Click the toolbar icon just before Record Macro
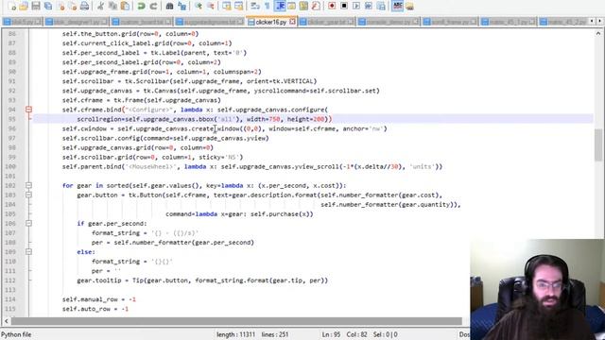605x340 pixels. click(x=315, y=6)
